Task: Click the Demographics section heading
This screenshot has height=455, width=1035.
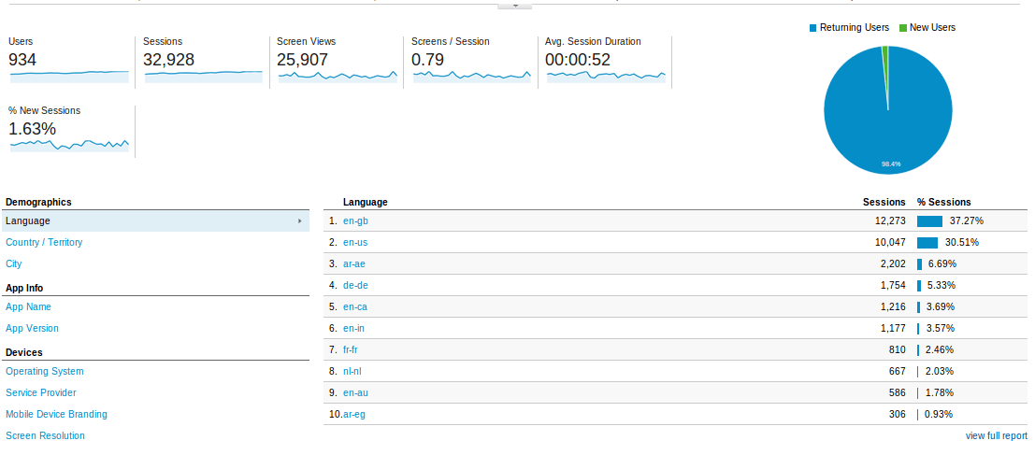Action: pyautogui.click(x=38, y=202)
